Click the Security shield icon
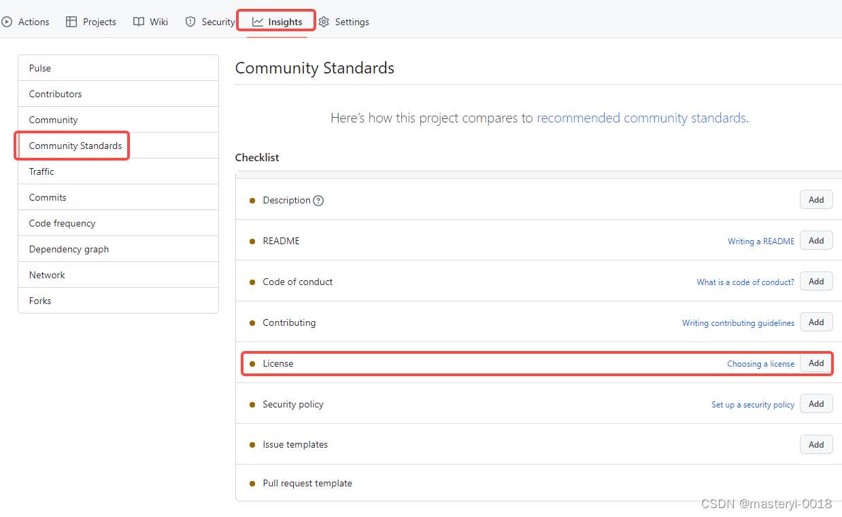This screenshot has height=517, width=842. [190, 22]
